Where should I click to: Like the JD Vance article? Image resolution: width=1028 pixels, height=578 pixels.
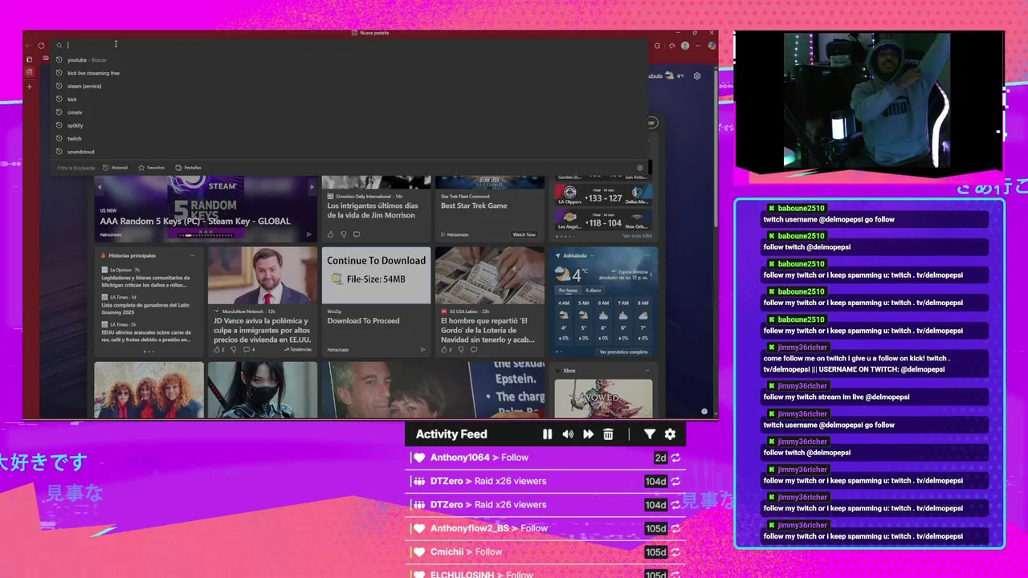pyautogui.click(x=218, y=349)
